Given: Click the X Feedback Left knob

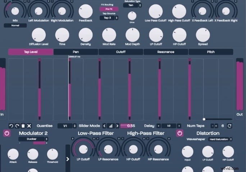Looking at the screenshot, I should point(202,11).
